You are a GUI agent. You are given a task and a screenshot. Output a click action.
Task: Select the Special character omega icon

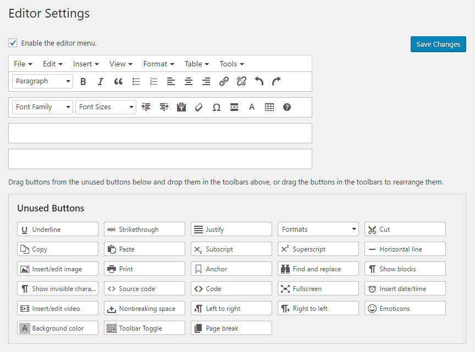pos(217,107)
